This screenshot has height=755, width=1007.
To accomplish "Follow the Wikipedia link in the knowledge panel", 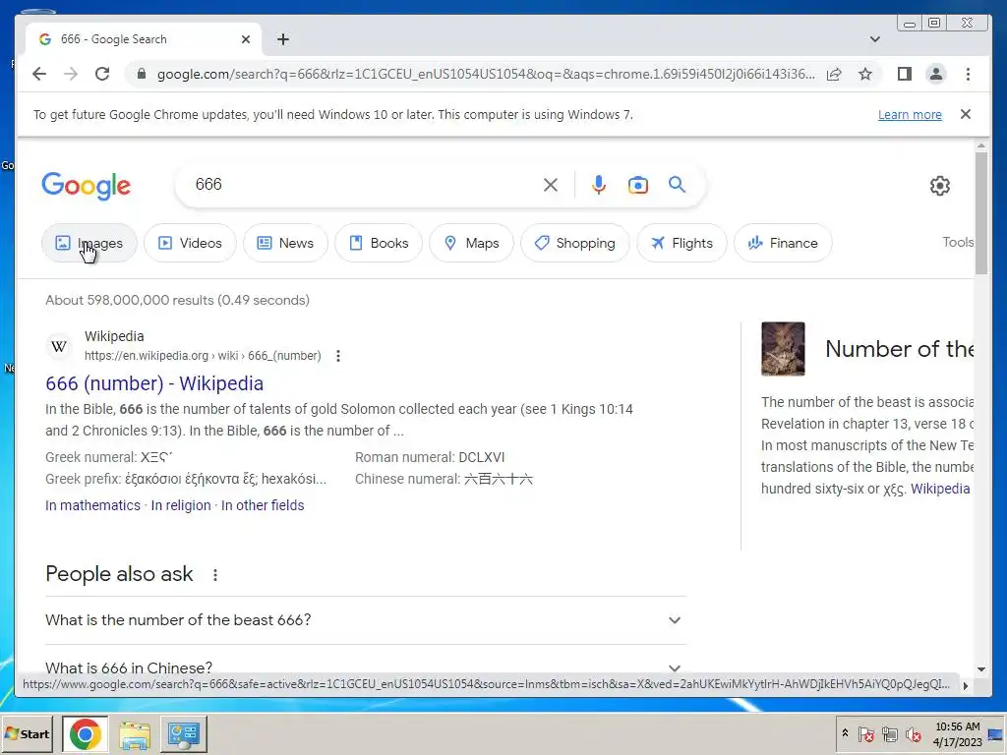I will tap(940, 489).
